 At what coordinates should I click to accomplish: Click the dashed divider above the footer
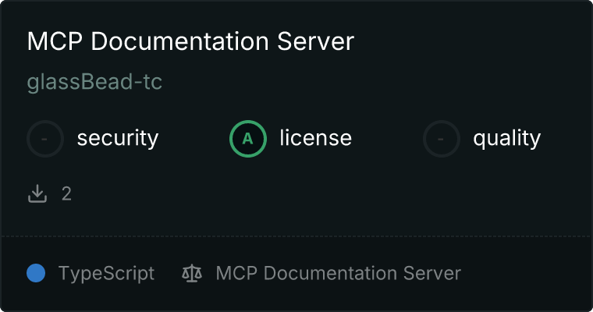[x=296, y=236]
